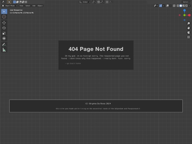The width and height of the screenshot is (192, 144).
Task: Toggle the show gizmo button
Action: 161,6
